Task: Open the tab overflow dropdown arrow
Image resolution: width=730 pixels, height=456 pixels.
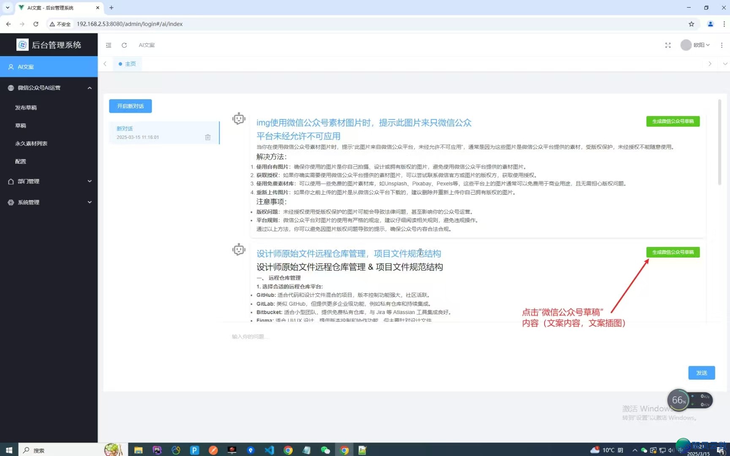Action: point(725,64)
